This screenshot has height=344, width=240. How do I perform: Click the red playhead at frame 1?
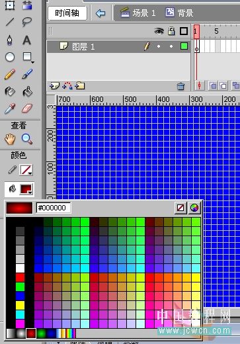point(196,32)
